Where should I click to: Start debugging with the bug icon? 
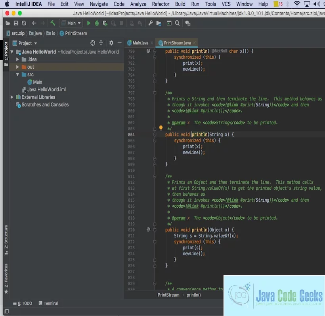(x=97, y=23)
